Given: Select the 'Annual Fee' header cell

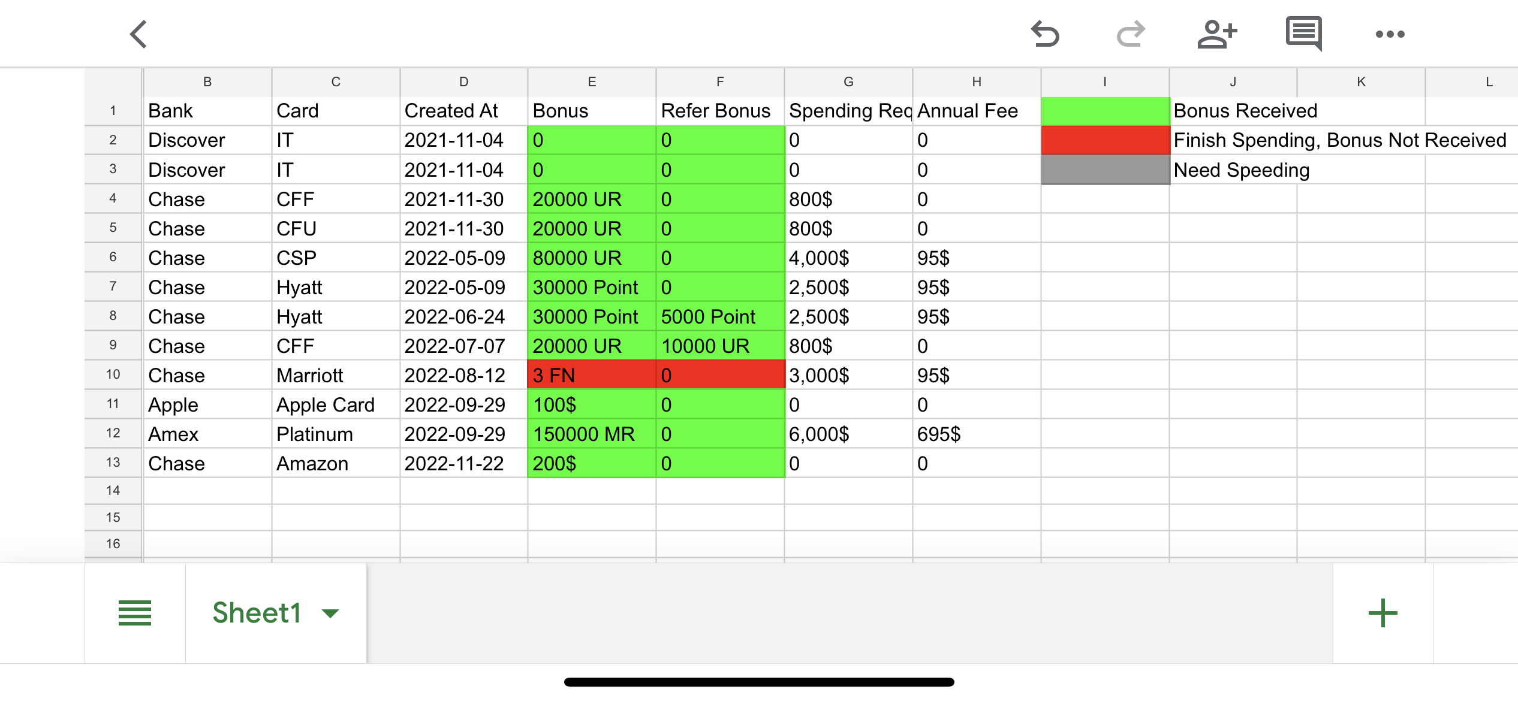Looking at the screenshot, I should pyautogui.click(x=977, y=111).
